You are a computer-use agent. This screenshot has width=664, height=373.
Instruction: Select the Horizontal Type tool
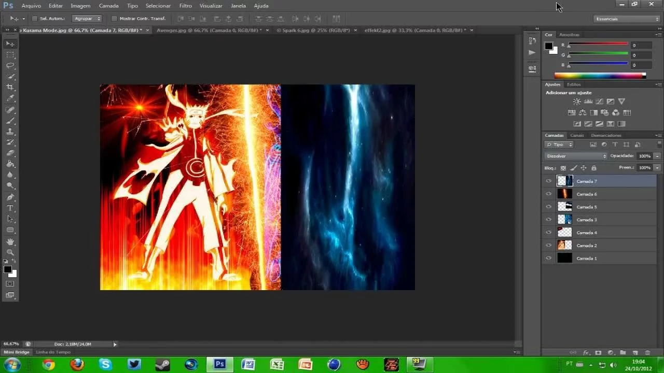pyautogui.click(x=10, y=208)
